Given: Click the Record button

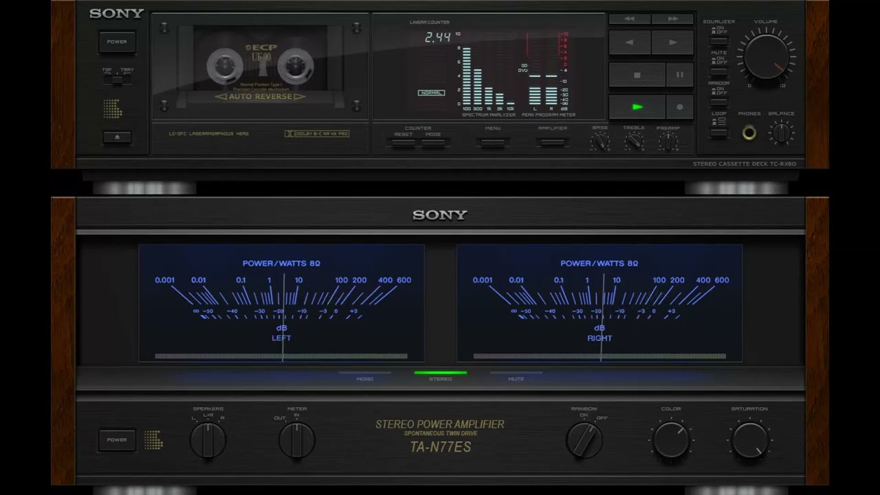Looking at the screenshot, I should [x=680, y=107].
